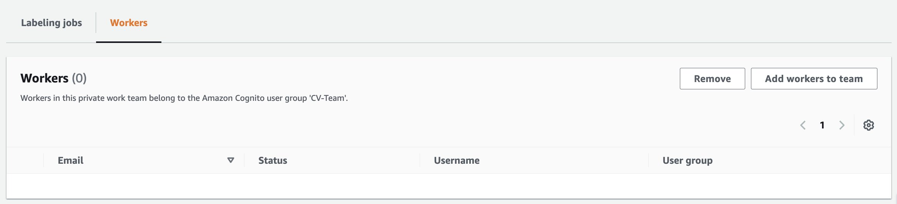Screen dimensions: 897x204
Task: Click the Remove button
Action: [712, 79]
